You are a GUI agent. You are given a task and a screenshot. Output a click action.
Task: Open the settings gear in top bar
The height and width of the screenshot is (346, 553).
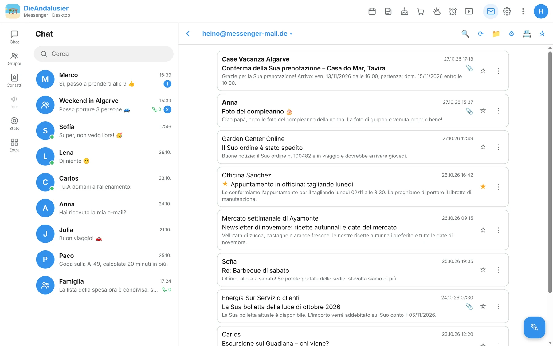507,11
